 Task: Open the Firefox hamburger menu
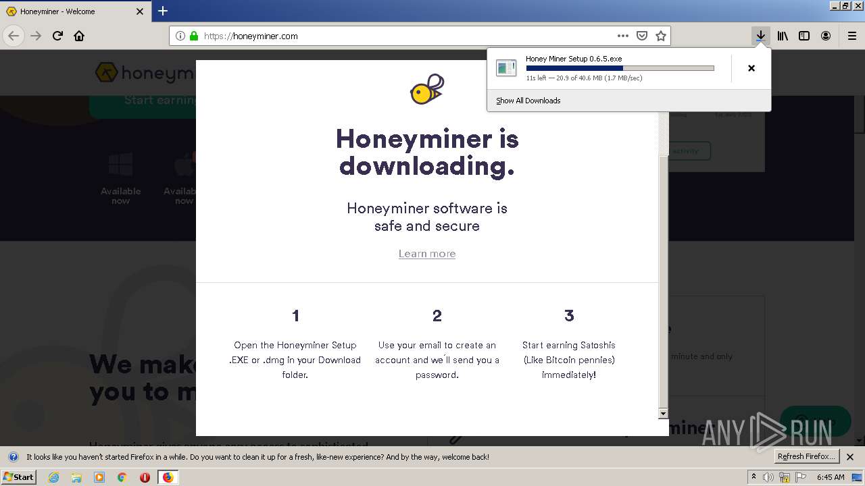click(x=852, y=36)
